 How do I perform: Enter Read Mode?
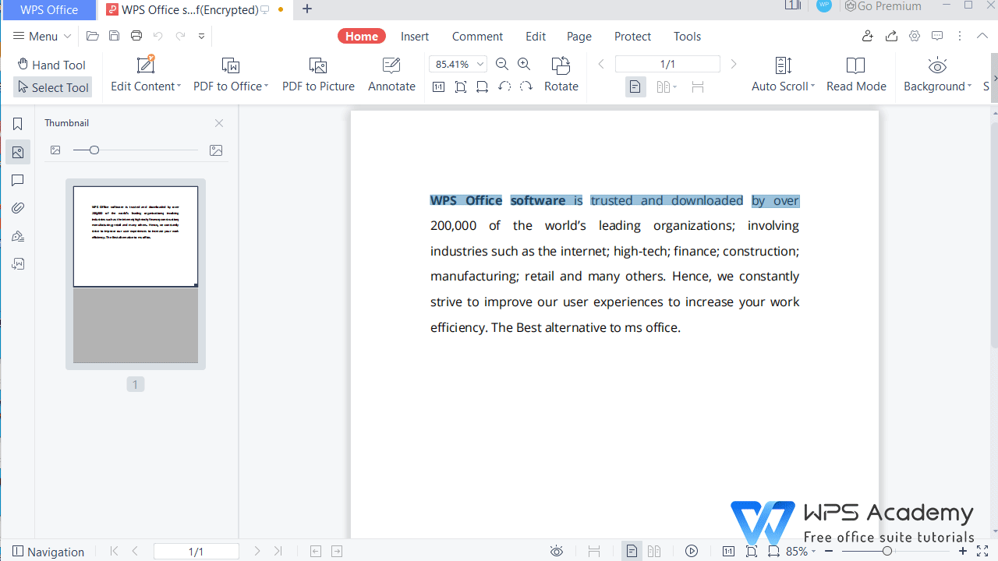pyautogui.click(x=856, y=76)
